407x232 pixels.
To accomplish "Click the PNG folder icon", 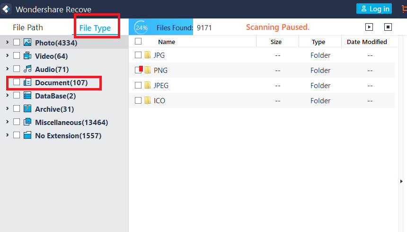I will click(148, 70).
